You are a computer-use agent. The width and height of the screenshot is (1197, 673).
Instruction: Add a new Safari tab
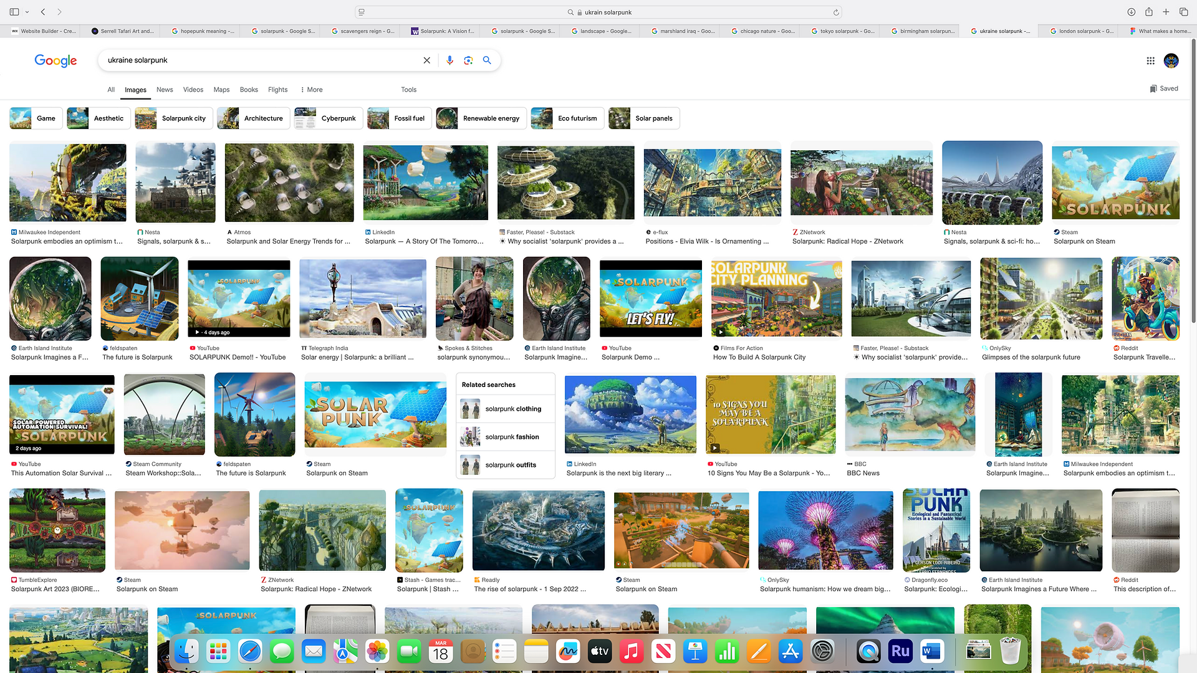pyautogui.click(x=1166, y=12)
